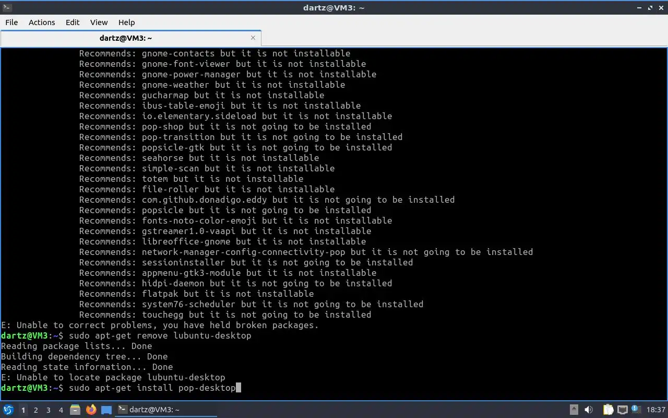The width and height of the screenshot is (668, 418).
Task: Minimize the terminal window
Action: click(639, 7)
